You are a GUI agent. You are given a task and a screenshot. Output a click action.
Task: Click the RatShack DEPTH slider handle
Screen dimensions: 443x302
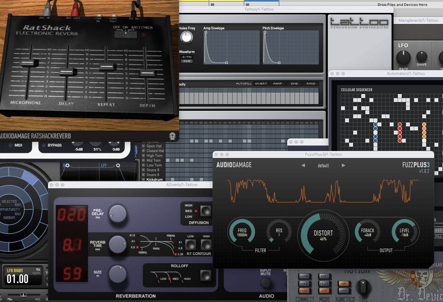pyautogui.click(x=147, y=73)
